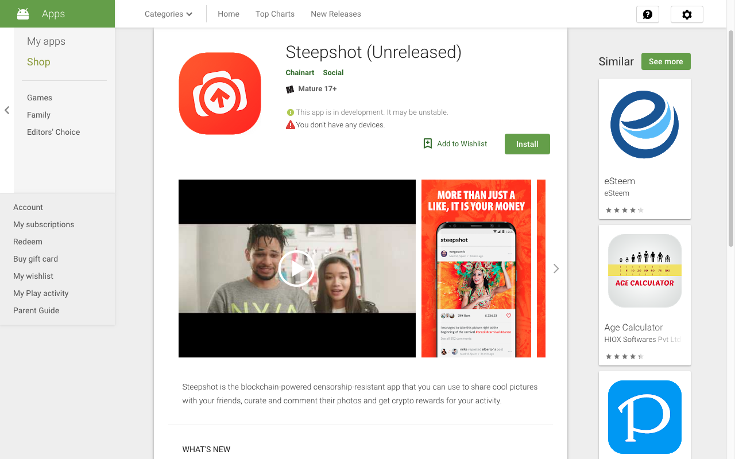Click "You don't have any devices" text
Image resolution: width=735 pixels, height=459 pixels.
341,125
